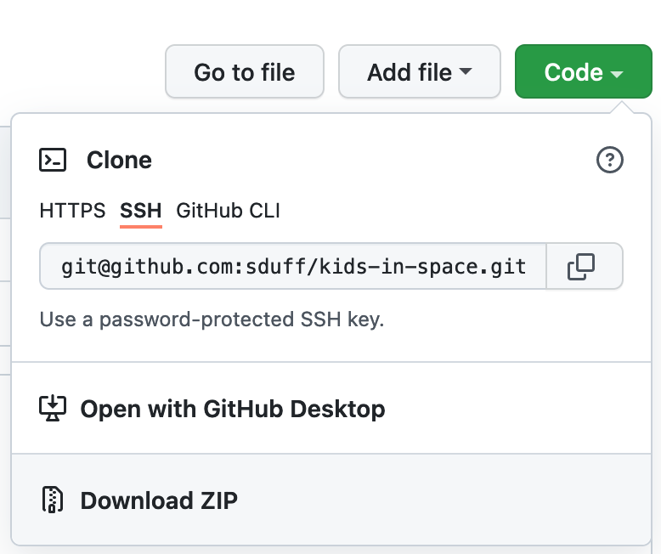The height and width of the screenshot is (554, 661).
Task: Copy the SSH clone URL to clipboard
Action: 581,267
